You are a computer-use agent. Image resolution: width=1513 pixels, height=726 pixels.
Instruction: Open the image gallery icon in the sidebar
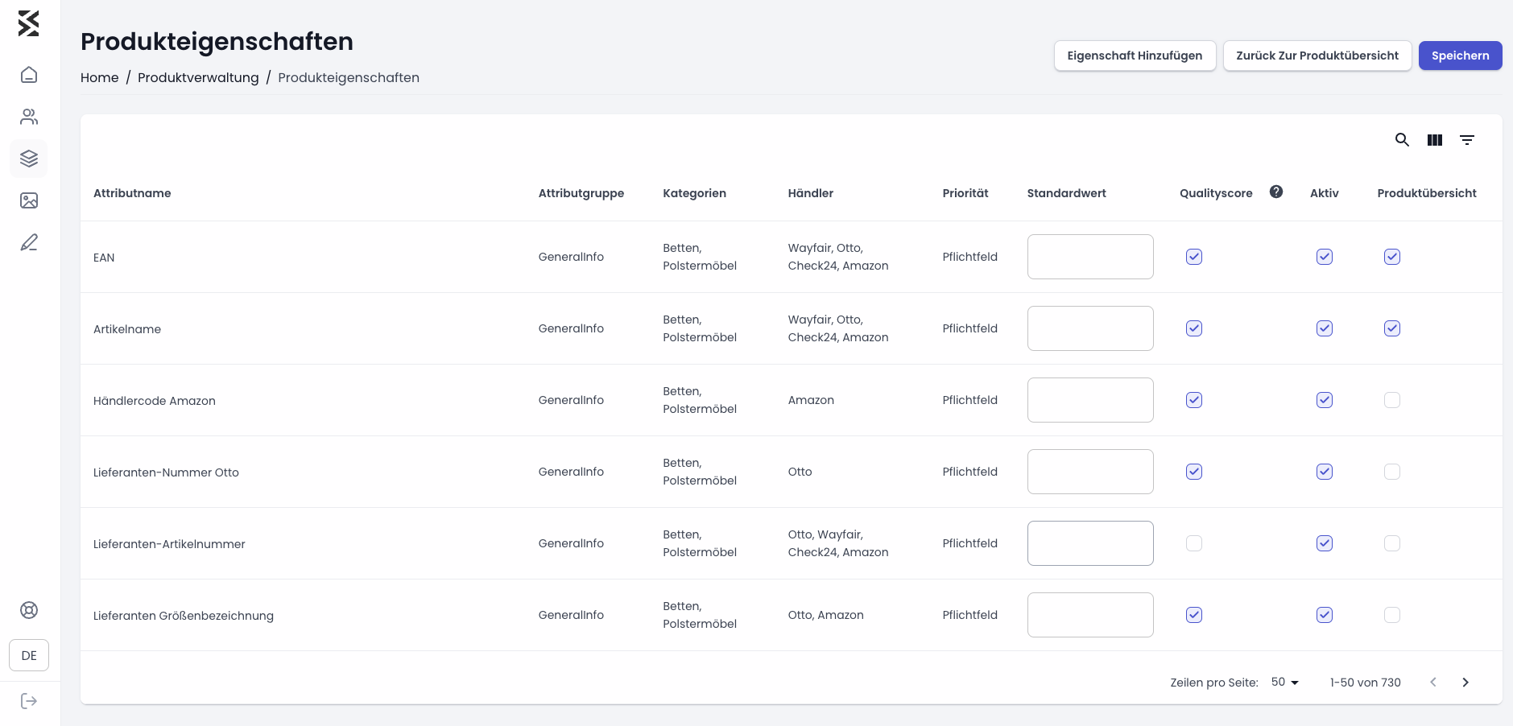pos(29,200)
